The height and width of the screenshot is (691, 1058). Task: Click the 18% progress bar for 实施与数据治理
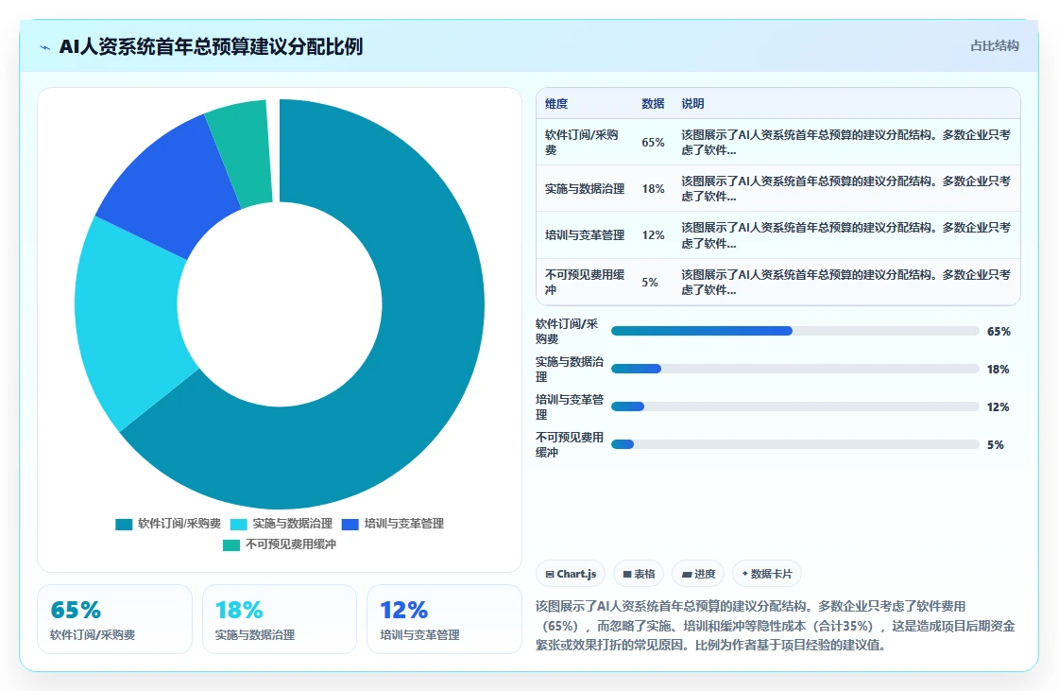[x=794, y=369]
